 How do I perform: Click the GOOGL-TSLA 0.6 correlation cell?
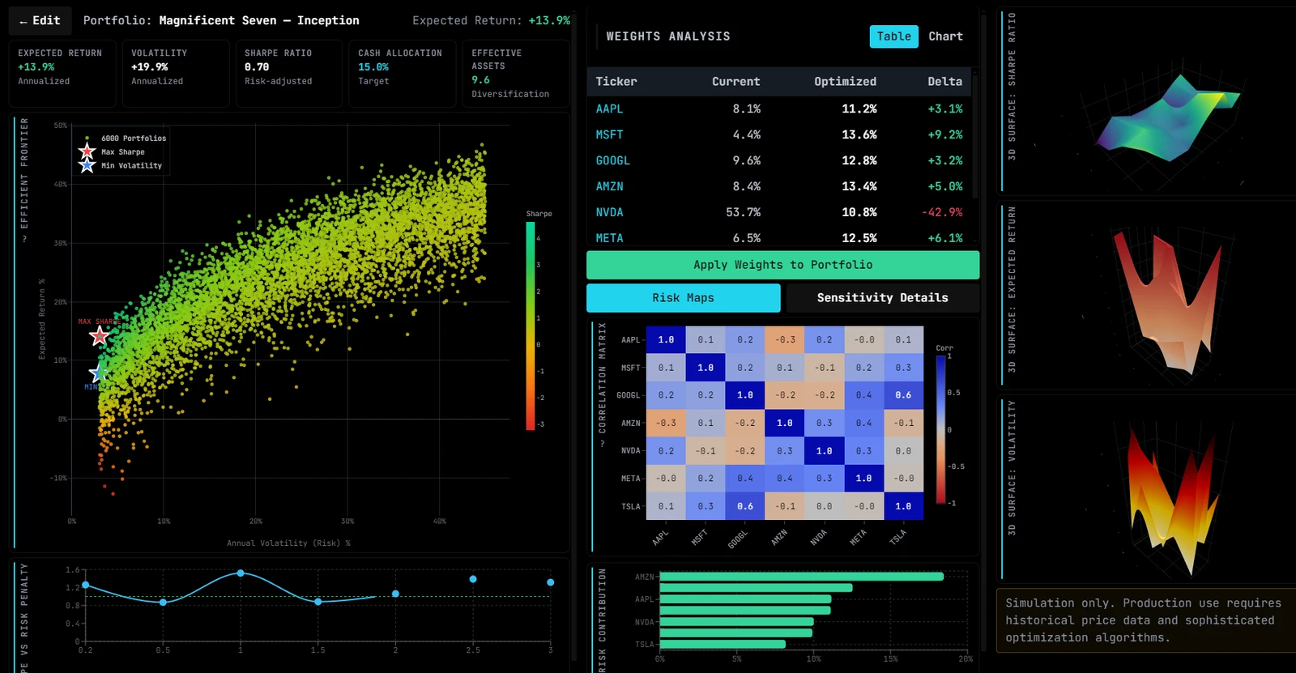(x=903, y=395)
